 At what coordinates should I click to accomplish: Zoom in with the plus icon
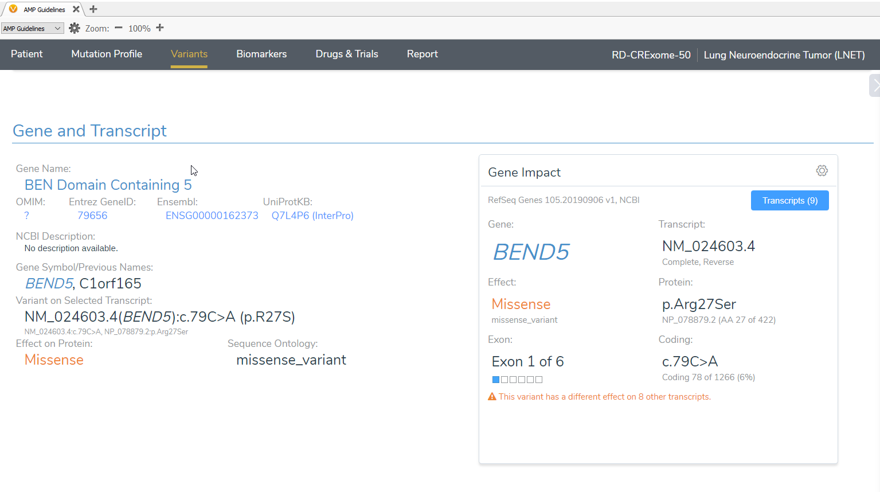tap(160, 28)
